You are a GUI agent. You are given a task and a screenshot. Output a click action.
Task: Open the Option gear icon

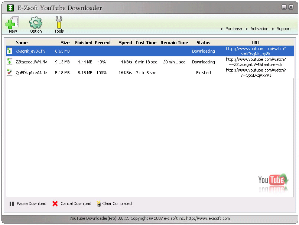36,23
